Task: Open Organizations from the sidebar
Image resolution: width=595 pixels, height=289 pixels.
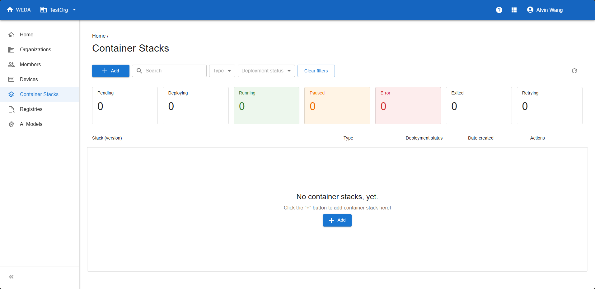Action: point(40,49)
